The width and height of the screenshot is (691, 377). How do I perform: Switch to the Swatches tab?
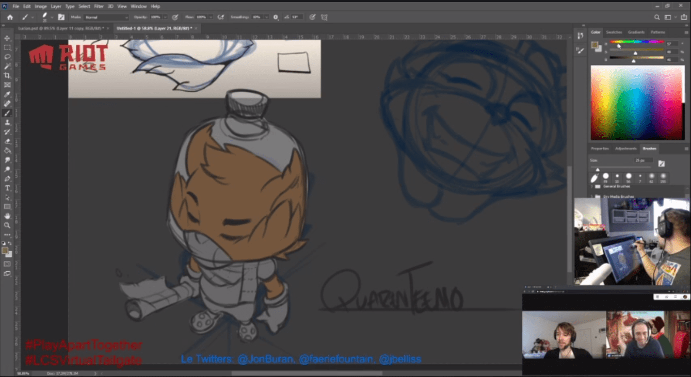tap(614, 32)
